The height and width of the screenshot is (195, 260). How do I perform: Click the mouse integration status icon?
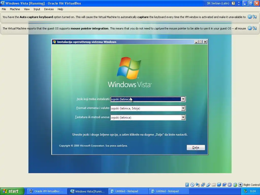[x=235, y=185]
